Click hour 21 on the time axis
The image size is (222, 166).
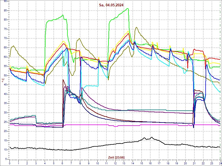click(x=194, y=163)
